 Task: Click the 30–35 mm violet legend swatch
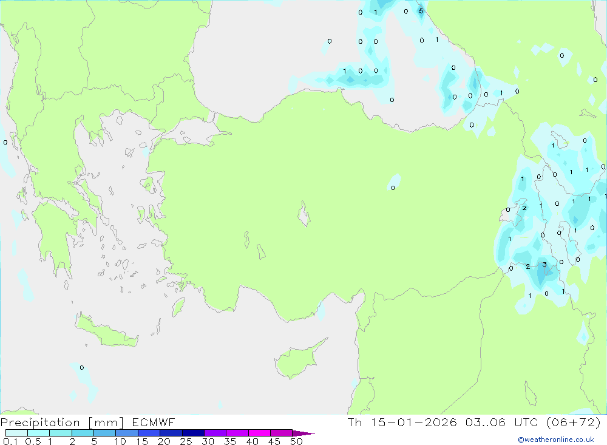pos(215,433)
